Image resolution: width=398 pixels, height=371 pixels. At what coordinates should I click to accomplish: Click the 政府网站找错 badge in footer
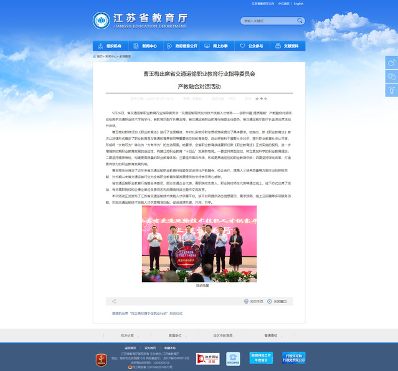[207, 359]
